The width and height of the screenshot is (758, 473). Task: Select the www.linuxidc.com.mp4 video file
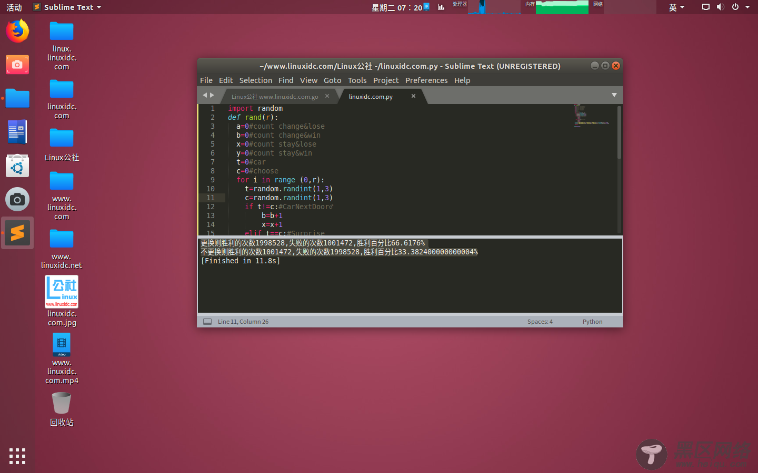[62, 359]
